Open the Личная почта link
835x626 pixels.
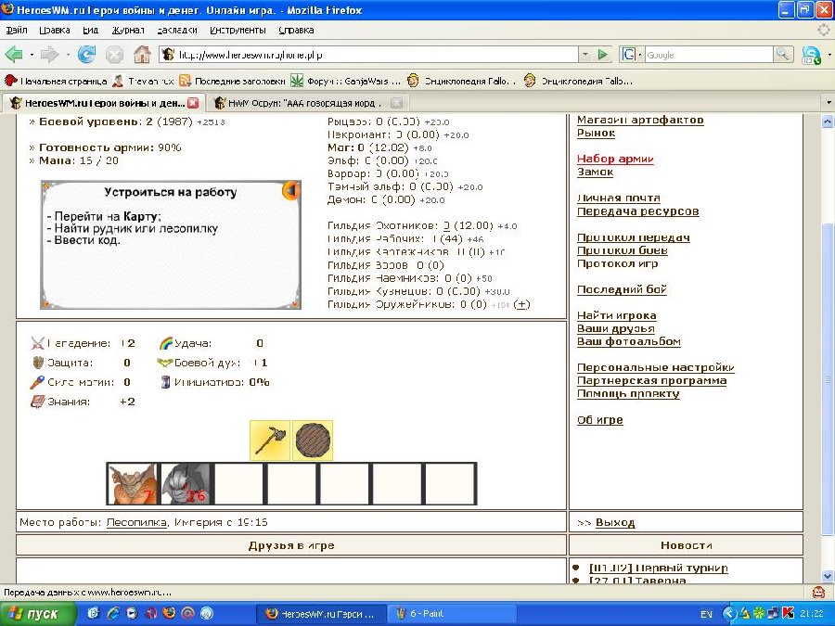coord(618,198)
